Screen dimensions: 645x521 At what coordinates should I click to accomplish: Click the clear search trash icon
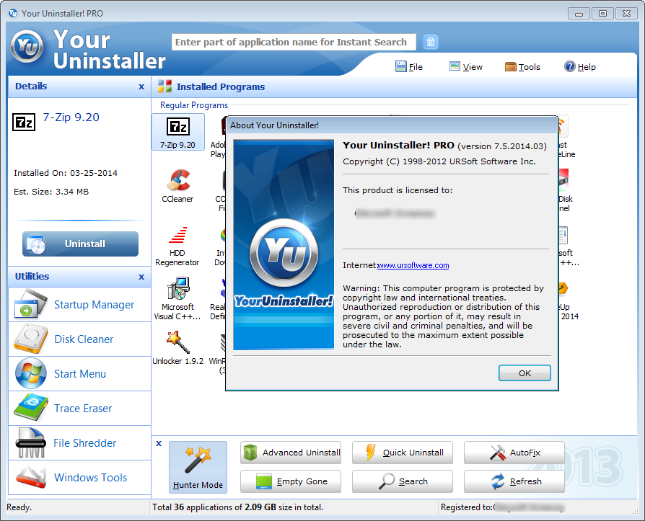431,42
